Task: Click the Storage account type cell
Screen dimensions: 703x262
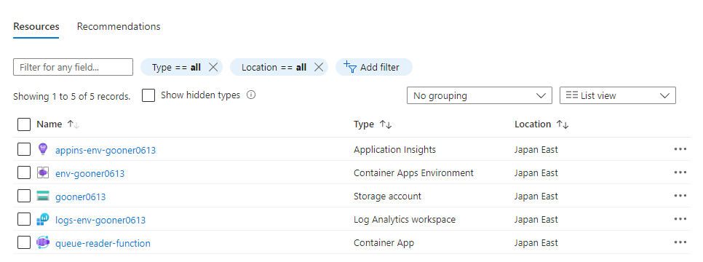Action: tap(387, 196)
